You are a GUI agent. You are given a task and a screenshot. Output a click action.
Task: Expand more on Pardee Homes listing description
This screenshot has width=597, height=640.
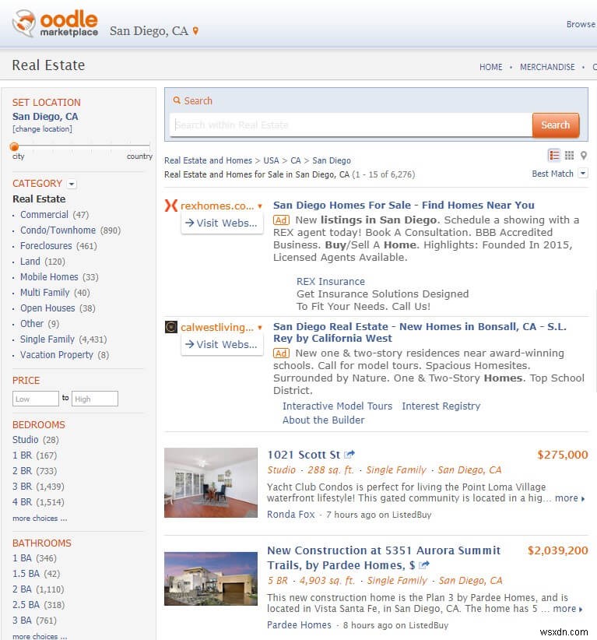click(567, 609)
